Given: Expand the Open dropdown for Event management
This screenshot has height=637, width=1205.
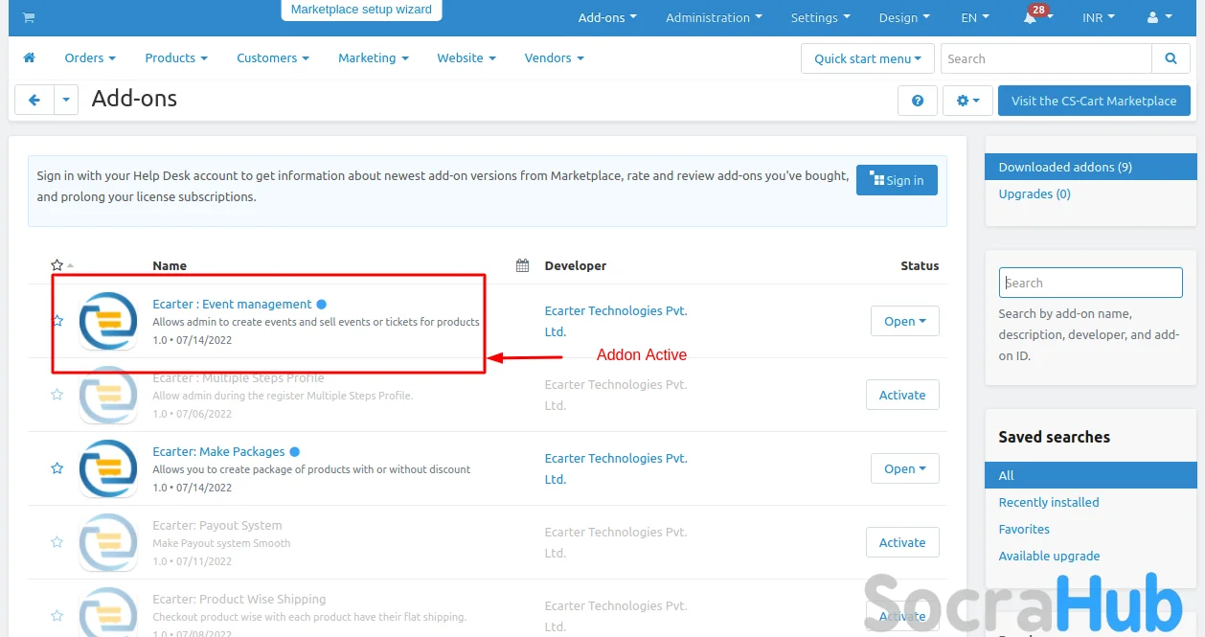Looking at the screenshot, I should 904,321.
